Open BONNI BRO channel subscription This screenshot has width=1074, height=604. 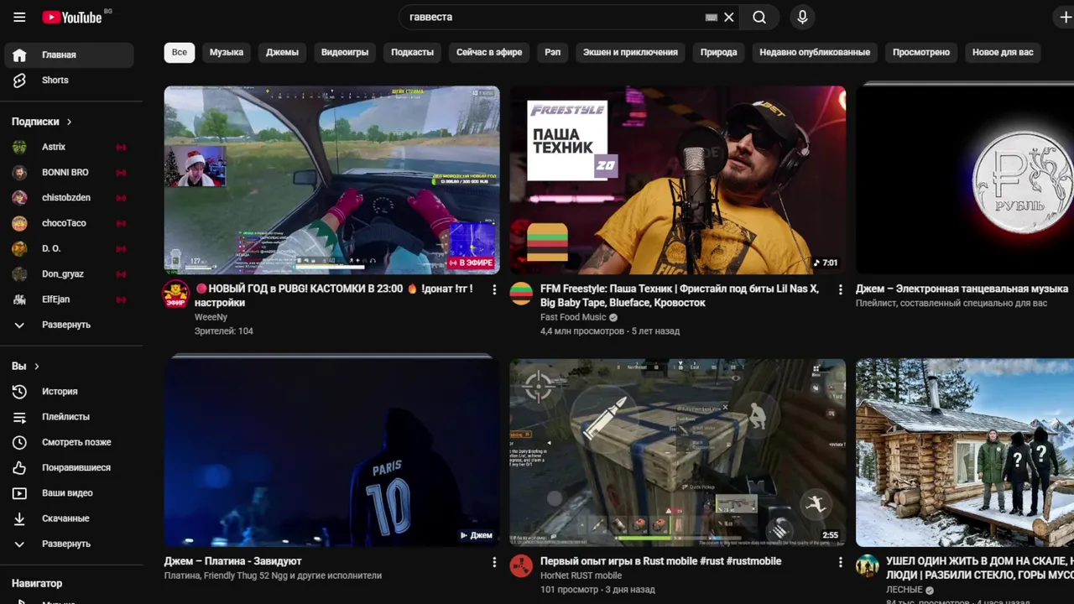(x=68, y=173)
